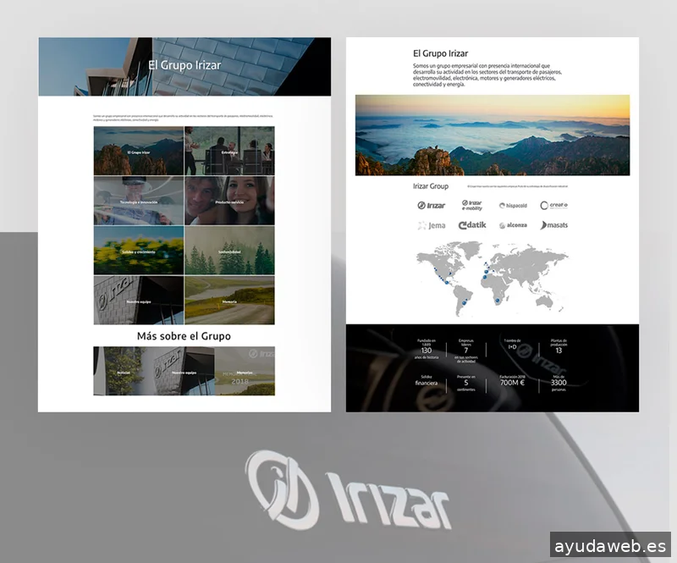Click the ayudaweb.es watermark label
The image size is (677, 563).
click(608, 546)
